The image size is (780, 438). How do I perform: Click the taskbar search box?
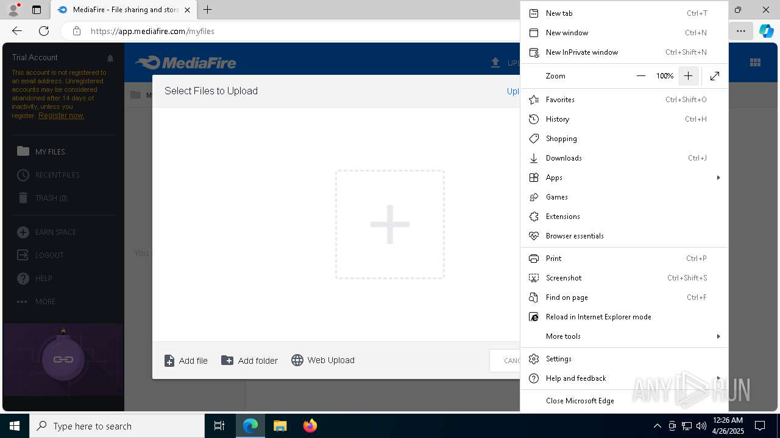pos(117,426)
